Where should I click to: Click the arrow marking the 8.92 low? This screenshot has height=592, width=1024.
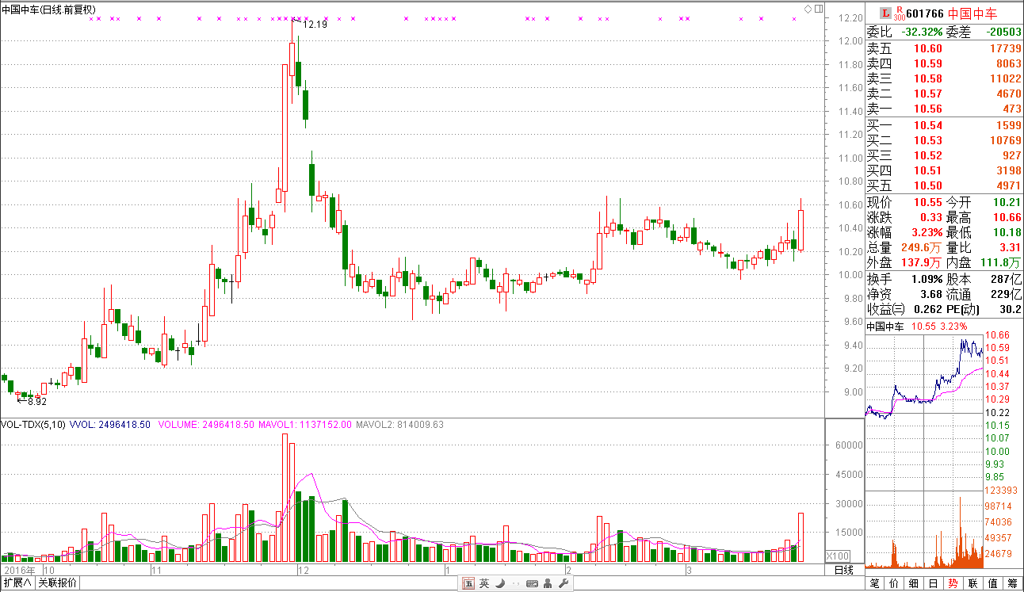21,401
